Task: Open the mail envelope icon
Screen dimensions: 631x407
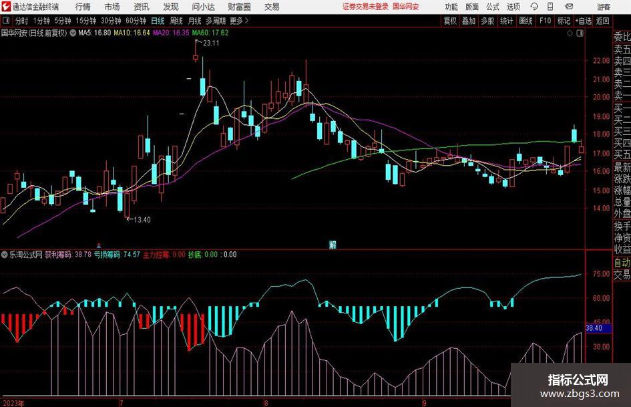Action: click(569, 7)
